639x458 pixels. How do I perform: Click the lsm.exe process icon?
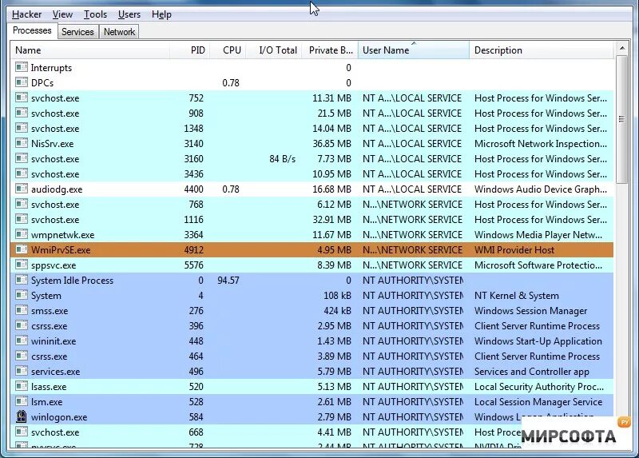click(x=22, y=401)
